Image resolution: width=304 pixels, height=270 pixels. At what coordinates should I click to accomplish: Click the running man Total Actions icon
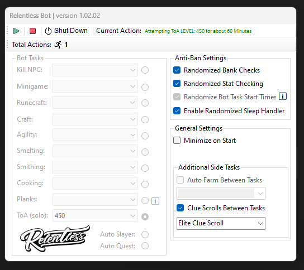pyautogui.click(x=58, y=45)
